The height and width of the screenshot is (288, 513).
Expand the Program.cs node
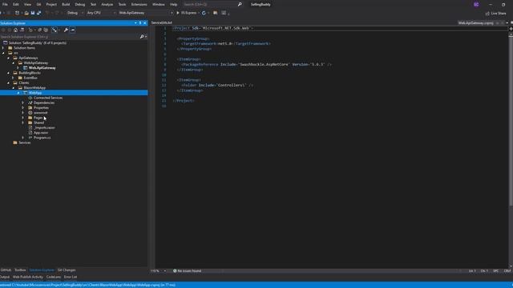tap(23, 138)
